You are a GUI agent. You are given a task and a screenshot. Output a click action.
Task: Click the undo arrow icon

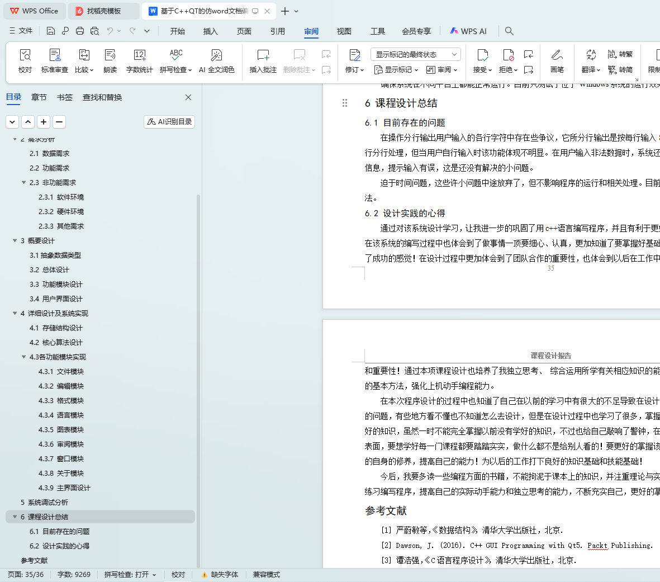(x=110, y=31)
